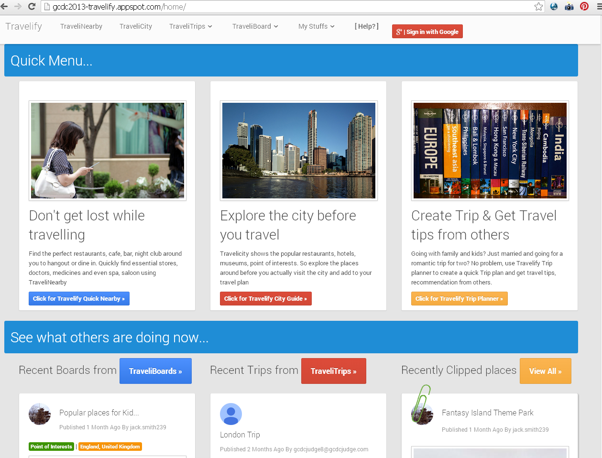Click the Popular places Published 1 Month Ago text
The width and height of the screenshot is (602, 458).
[113, 427]
